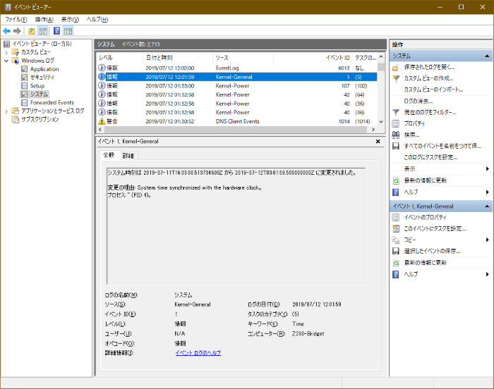Select Application log in the tree
Screen dimensions: 494x389
44,69
